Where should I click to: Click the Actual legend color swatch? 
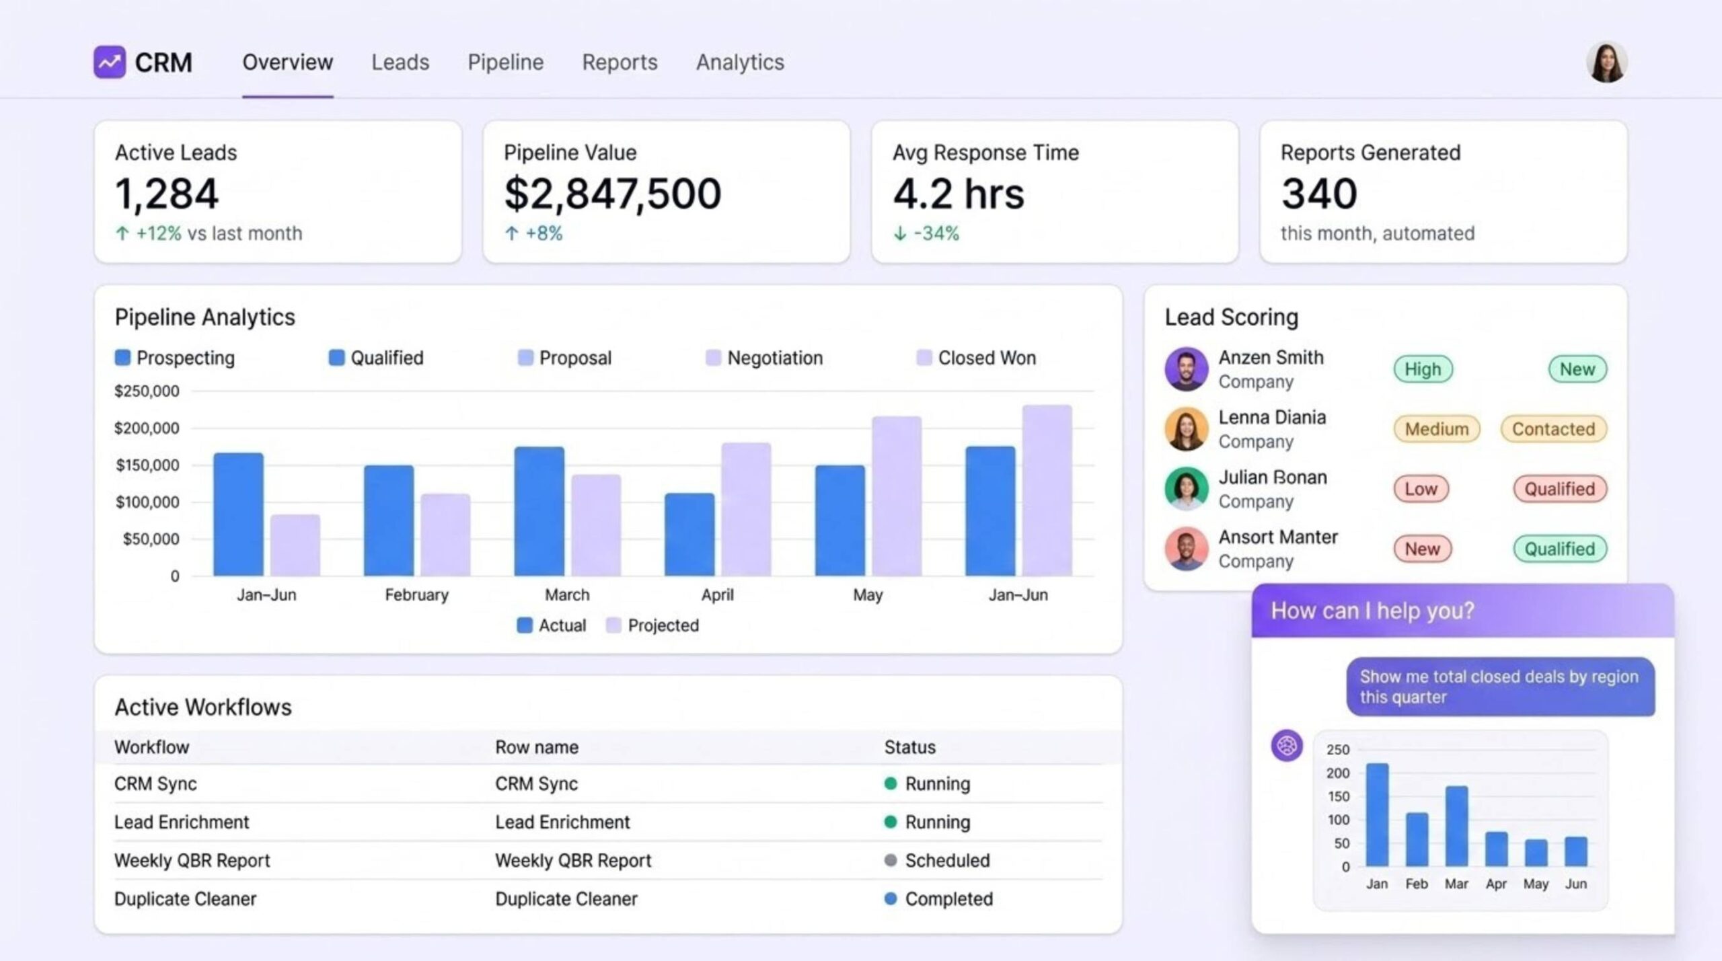525,625
